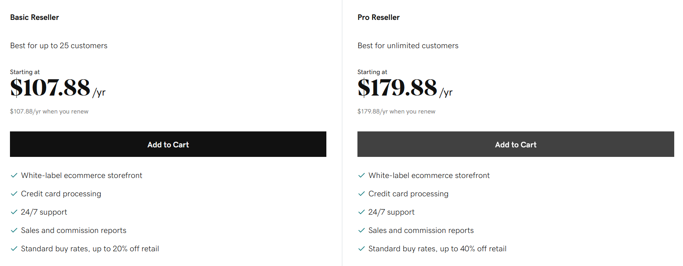This screenshot has height=266, width=683.
Task: Select the Basic Reseller heading
Action: [35, 17]
